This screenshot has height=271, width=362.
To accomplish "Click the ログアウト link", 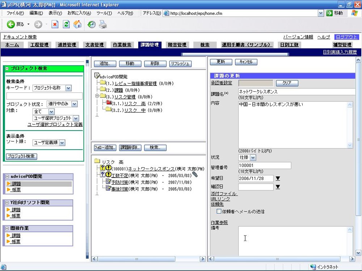I will pos(346,37).
